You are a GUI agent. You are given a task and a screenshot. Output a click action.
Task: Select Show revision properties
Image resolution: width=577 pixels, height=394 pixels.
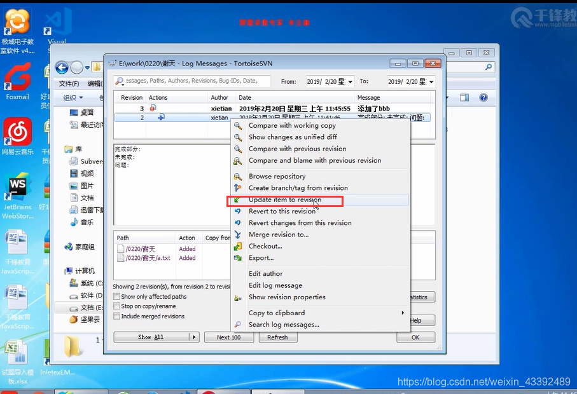287,297
